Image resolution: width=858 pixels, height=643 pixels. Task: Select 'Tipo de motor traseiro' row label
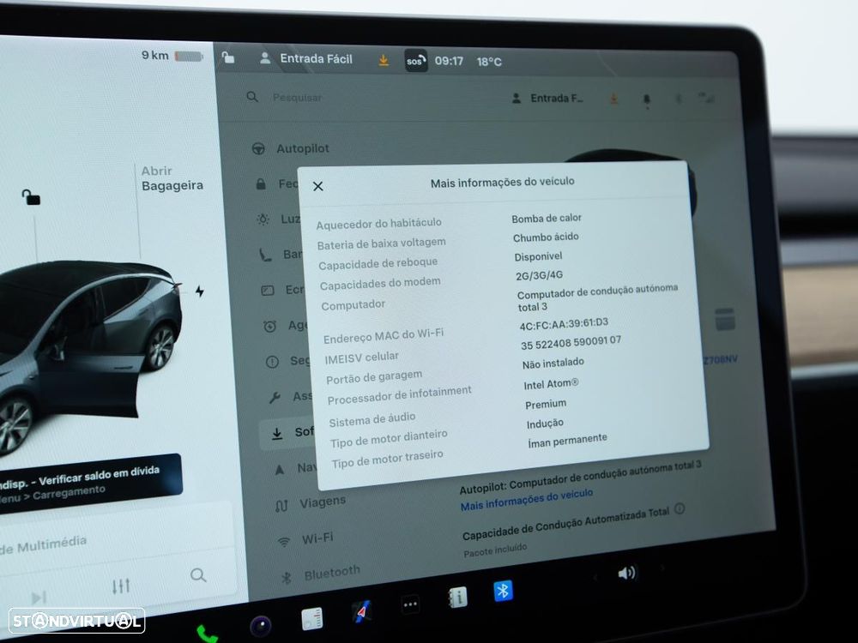(x=388, y=459)
